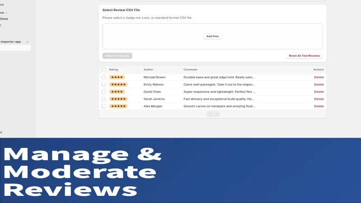Click the Rating column header
Screen dimensions: 361x203
(x=114, y=69)
